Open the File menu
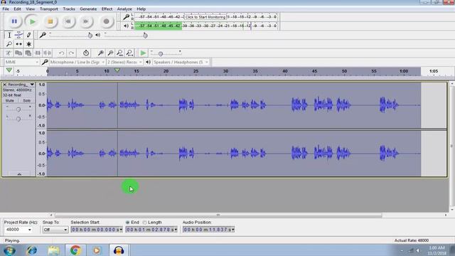The image size is (455, 256). (x=6, y=9)
